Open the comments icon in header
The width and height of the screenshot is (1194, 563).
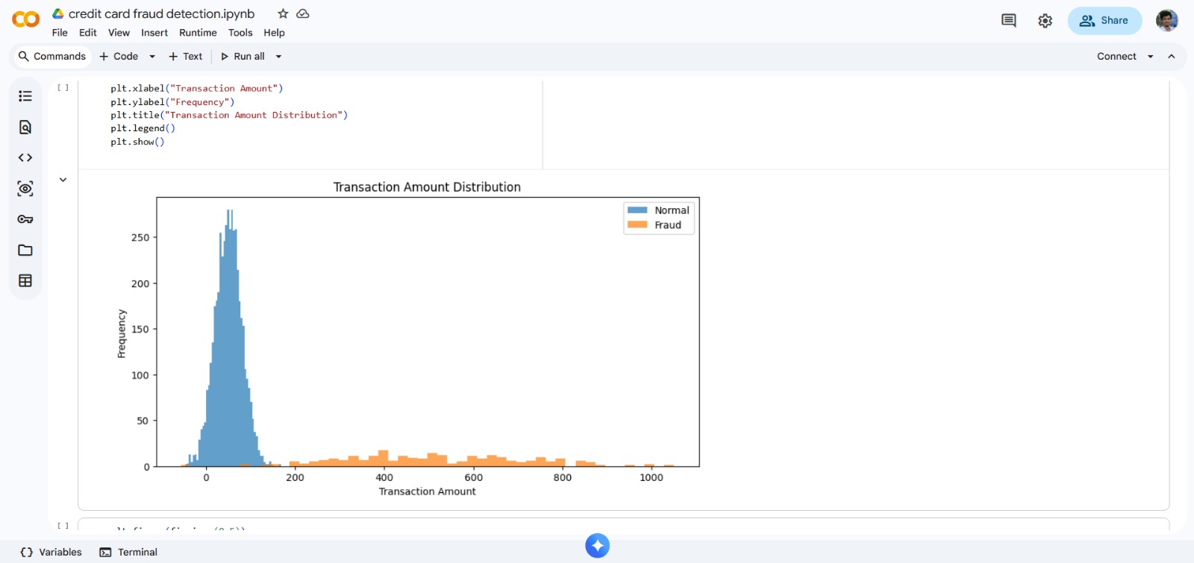pos(1008,21)
